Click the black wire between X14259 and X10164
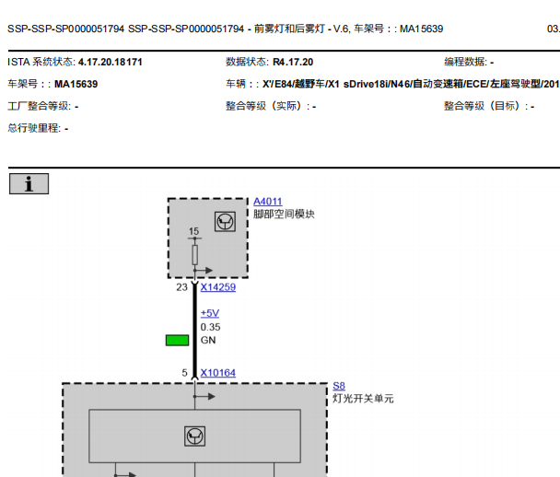 (194, 331)
